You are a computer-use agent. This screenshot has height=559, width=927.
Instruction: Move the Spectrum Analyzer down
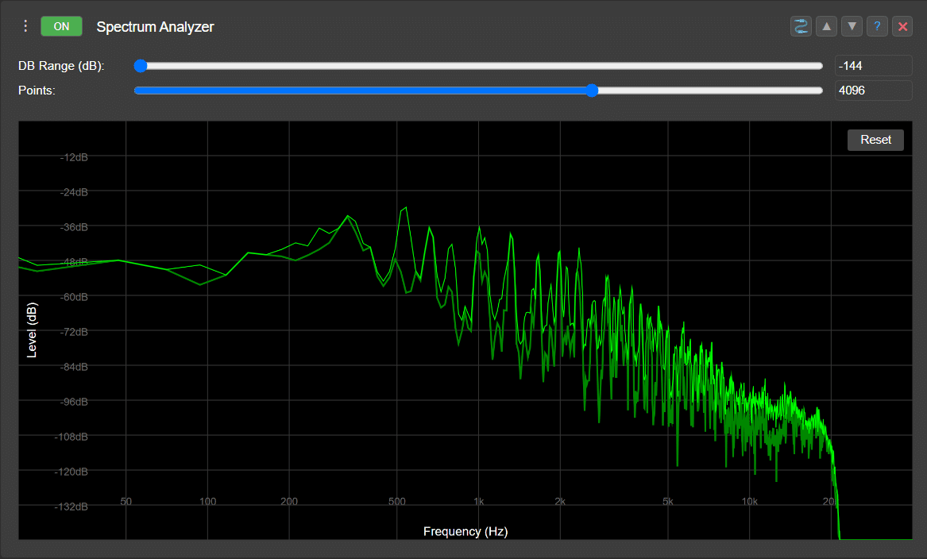pyautogui.click(x=852, y=26)
